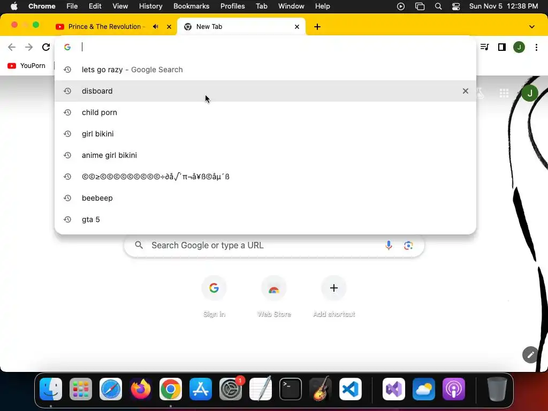The height and width of the screenshot is (411, 548).
Task: Toggle the Chrome side panel
Action: (x=502, y=47)
